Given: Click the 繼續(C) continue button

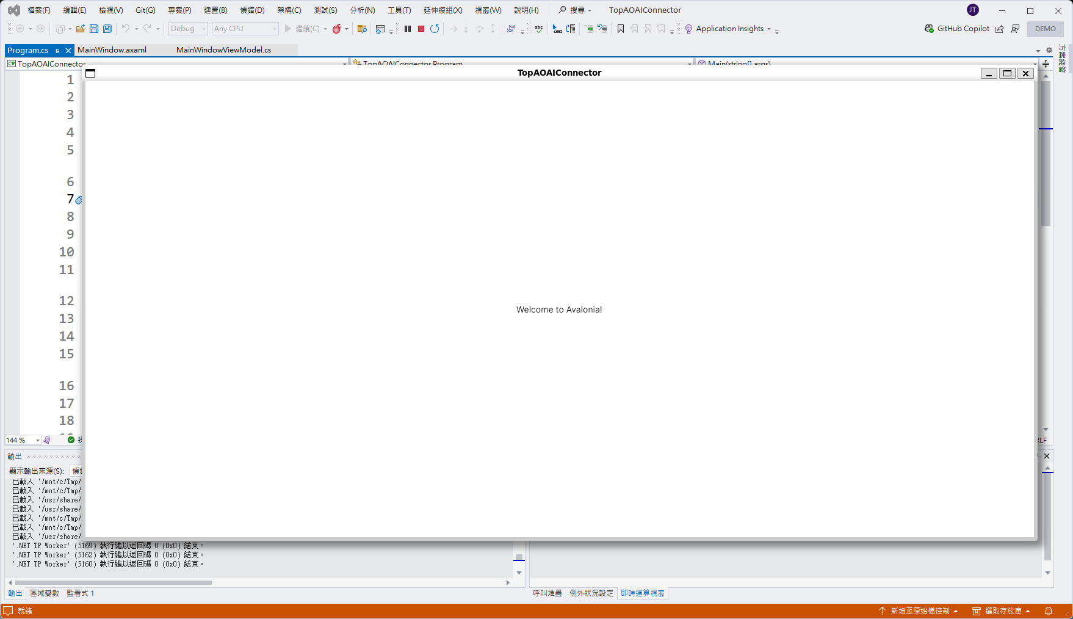Looking at the screenshot, I should [305, 29].
